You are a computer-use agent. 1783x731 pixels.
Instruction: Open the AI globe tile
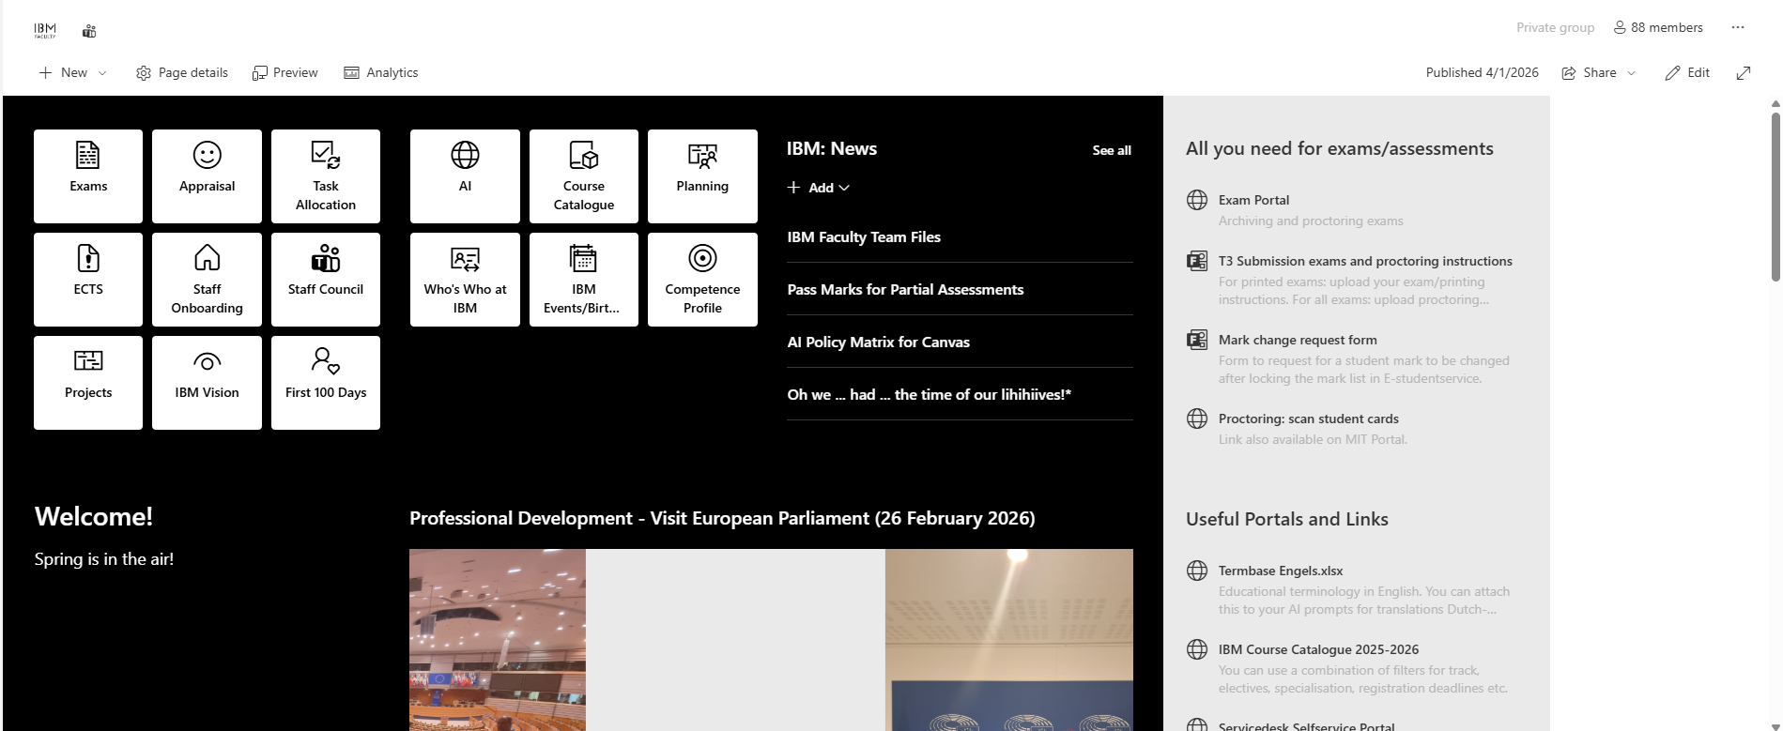[465, 176]
